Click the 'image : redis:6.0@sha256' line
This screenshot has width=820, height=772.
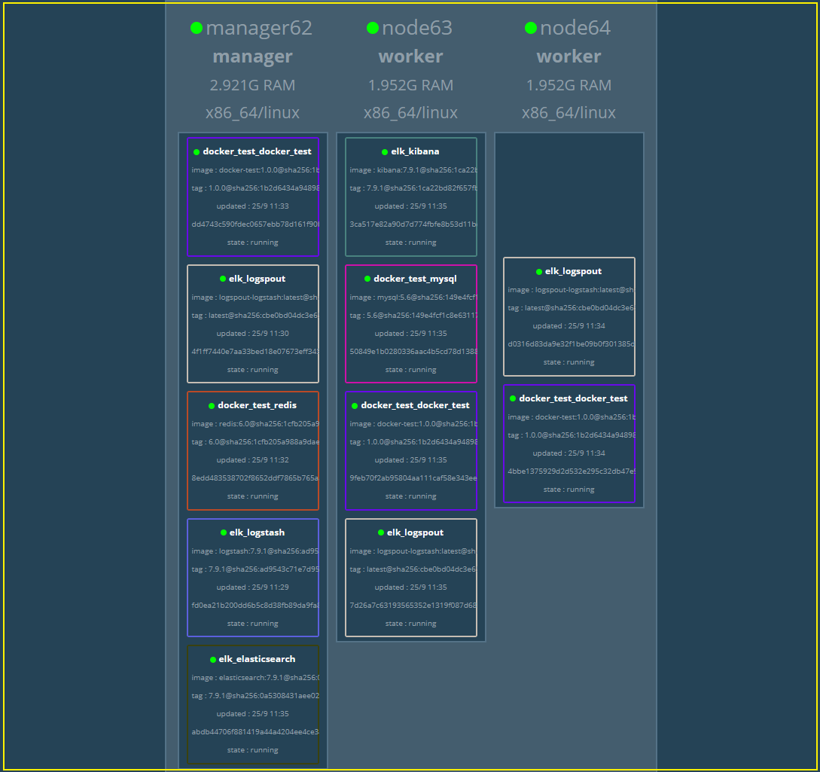tap(255, 424)
